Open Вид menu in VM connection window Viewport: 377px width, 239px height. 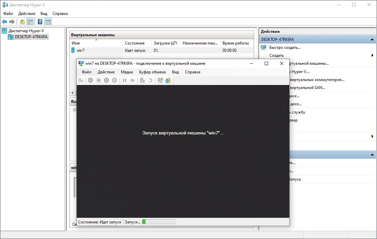click(x=175, y=72)
